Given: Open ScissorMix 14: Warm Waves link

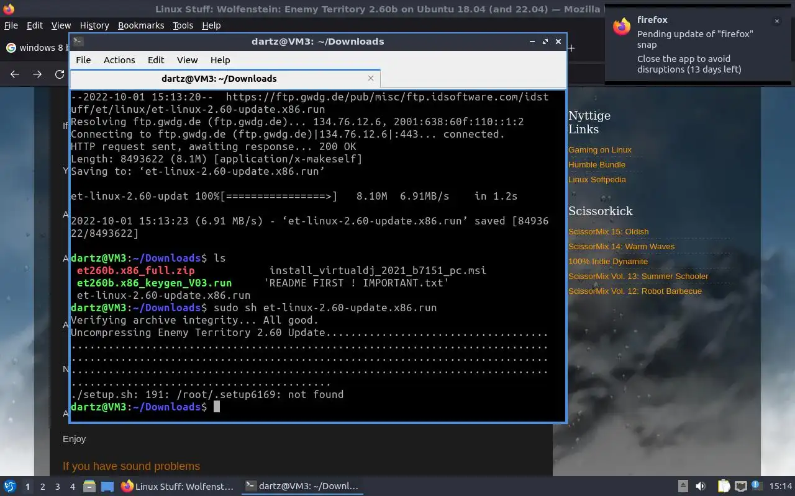Looking at the screenshot, I should 621,247.
